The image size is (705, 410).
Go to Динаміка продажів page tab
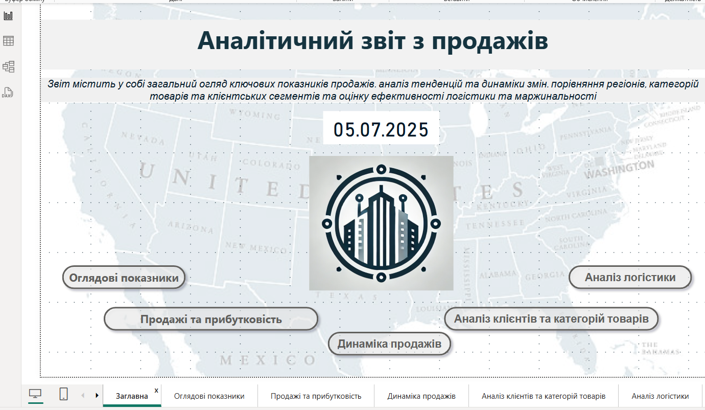tap(421, 396)
